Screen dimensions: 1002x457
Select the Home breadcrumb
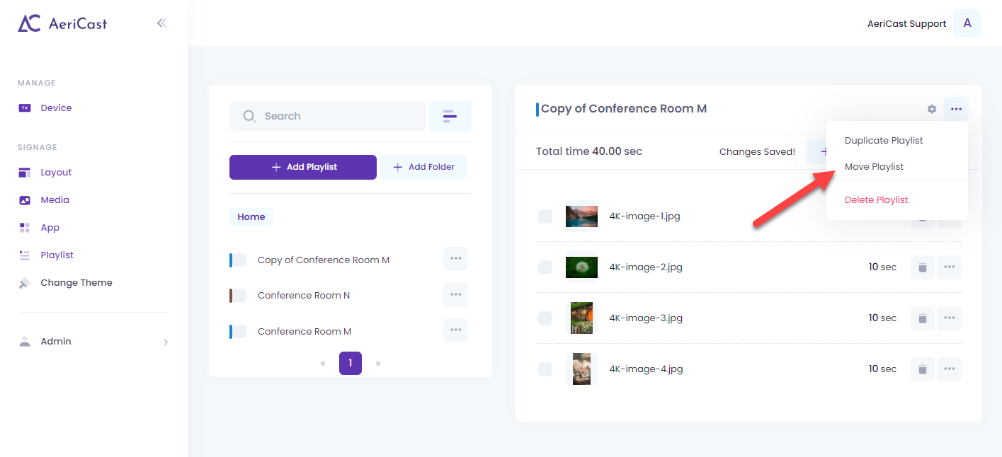click(251, 217)
